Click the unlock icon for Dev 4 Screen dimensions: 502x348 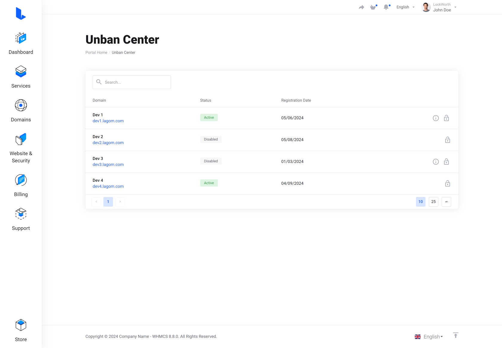click(x=448, y=184)
